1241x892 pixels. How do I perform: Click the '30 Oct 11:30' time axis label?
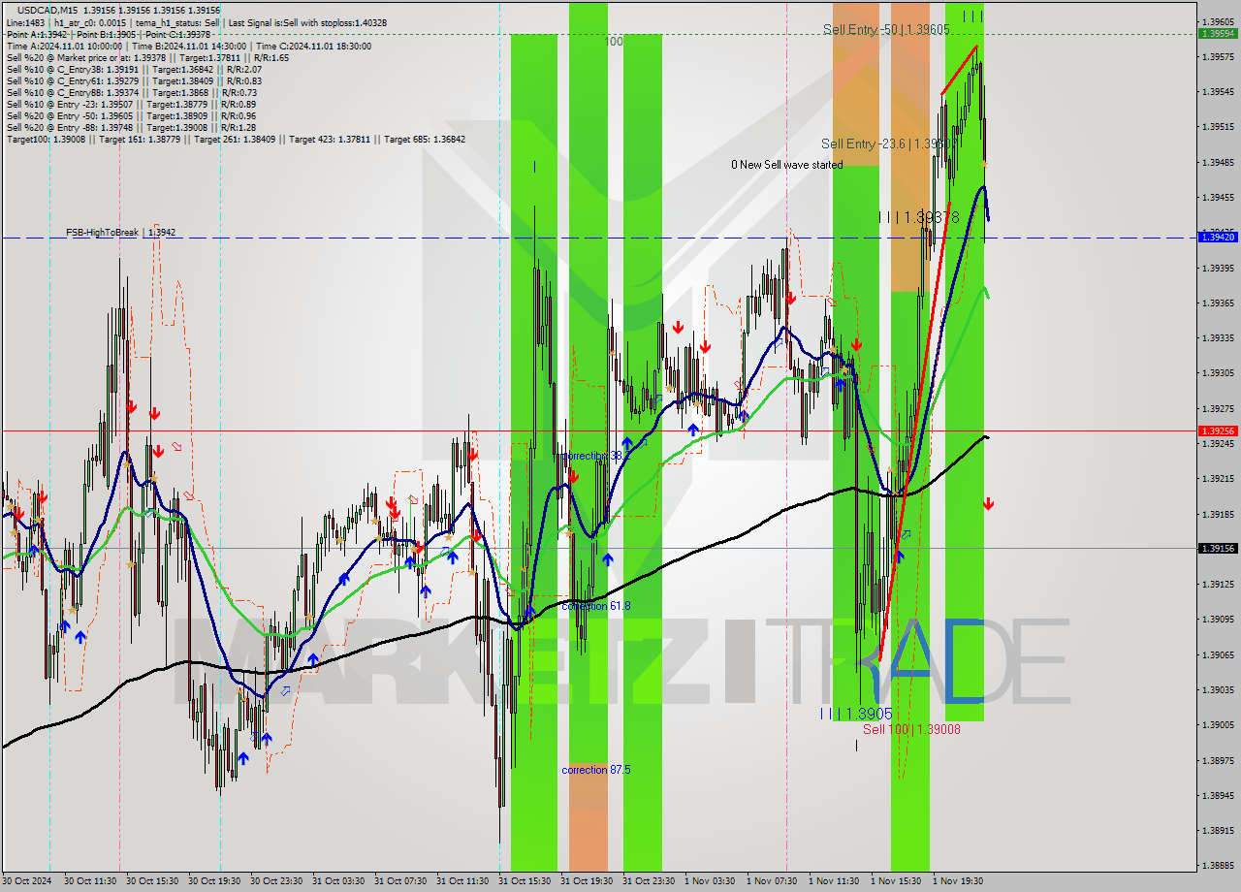point(90,881)
